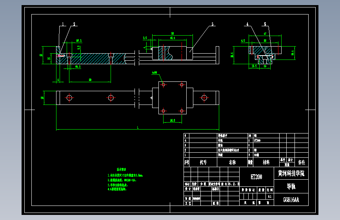The width and height of the screenshot is (340, 220).
Task: Click the 4xM4 thread note
Action: (155, 72)
